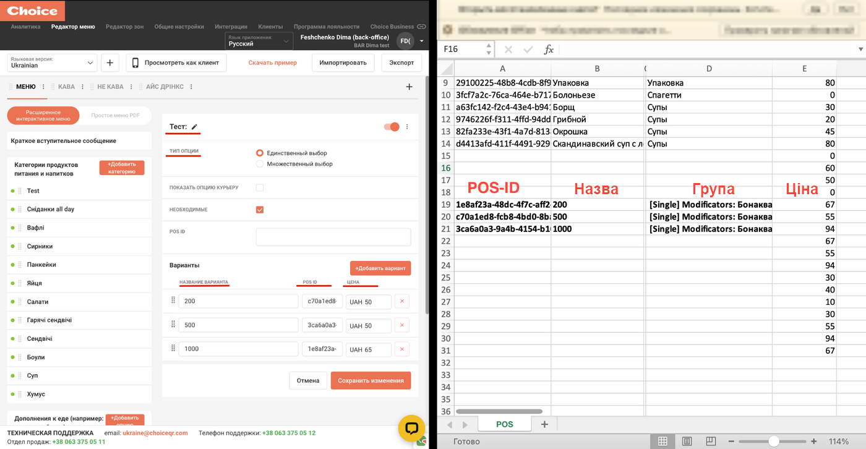
Task: Click the FD user avatar
Action: click(x=405, y=41)
